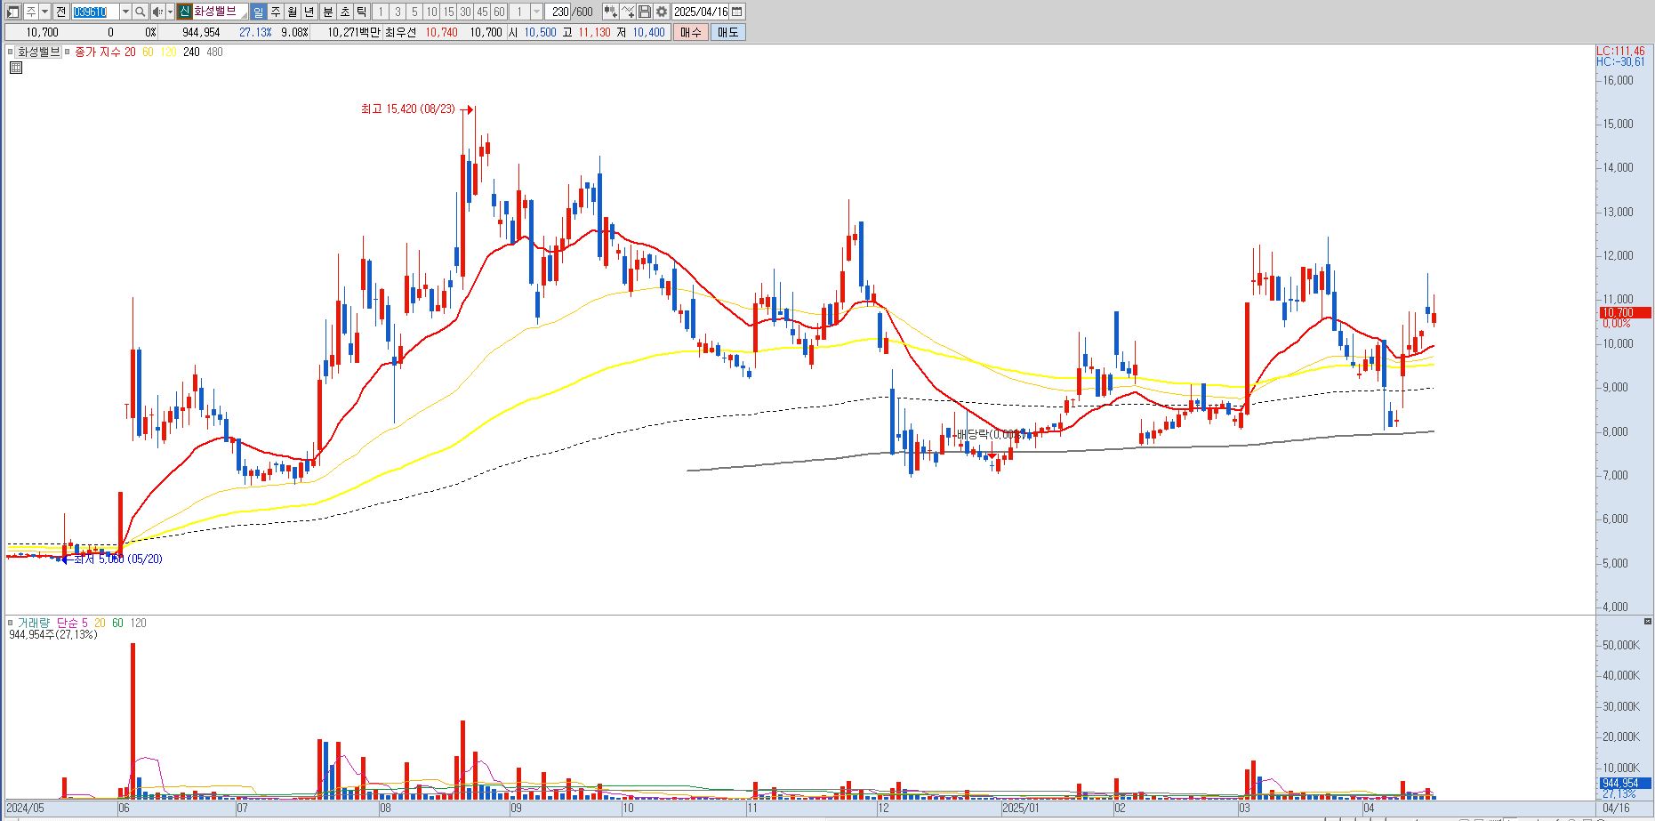
Task: Select the 5 interval preset
Action: click(x=414, y=12)
